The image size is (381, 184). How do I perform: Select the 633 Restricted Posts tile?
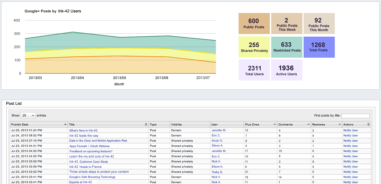coord(287,47)
